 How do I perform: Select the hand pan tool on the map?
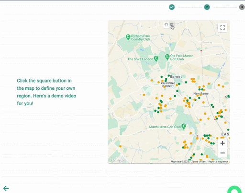(x=166, y=25)
